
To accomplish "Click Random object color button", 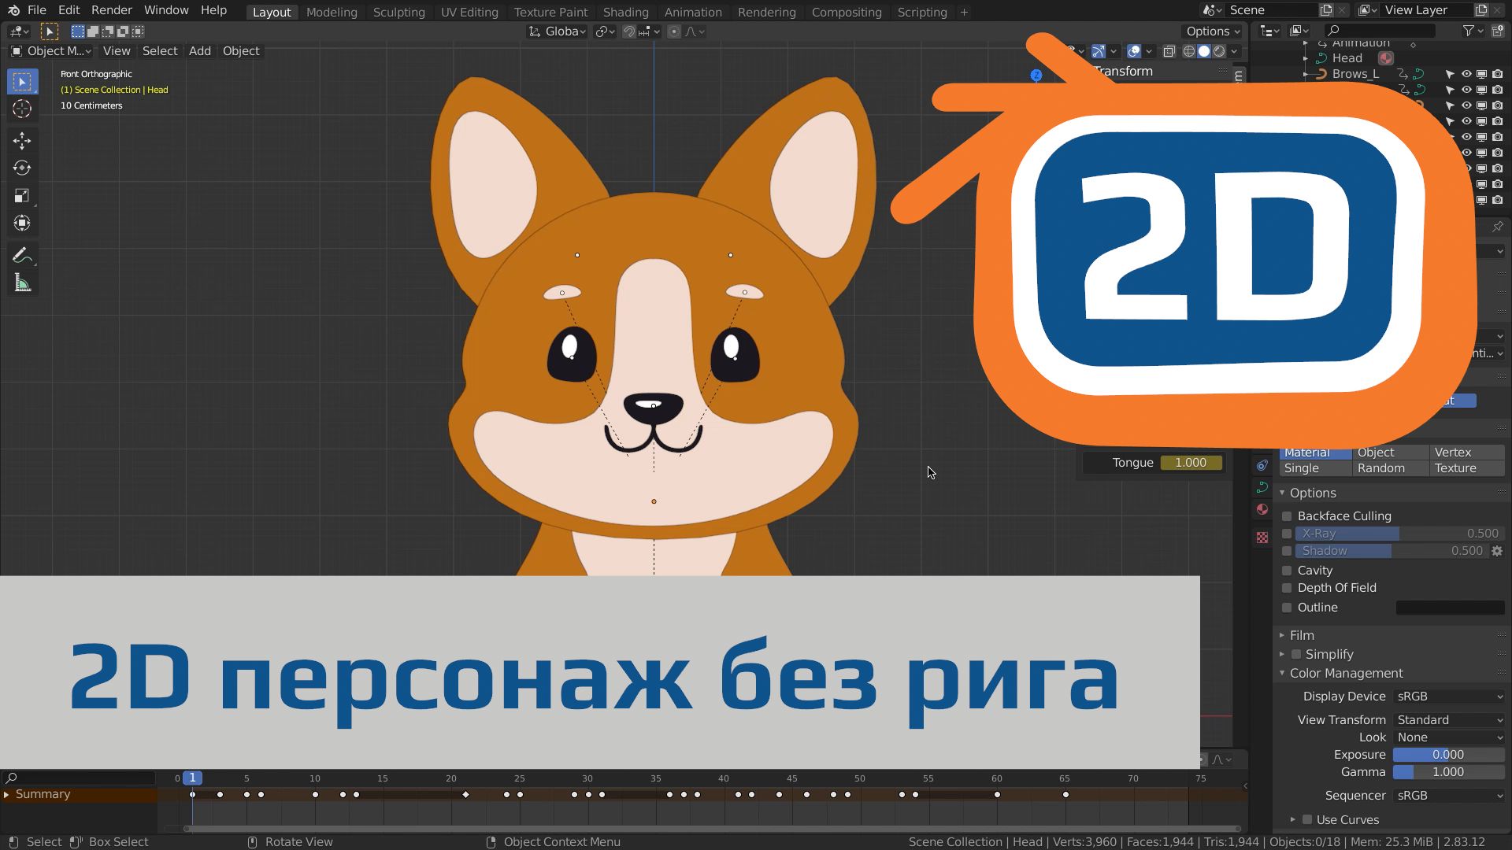I will [x=1381, y=468].
